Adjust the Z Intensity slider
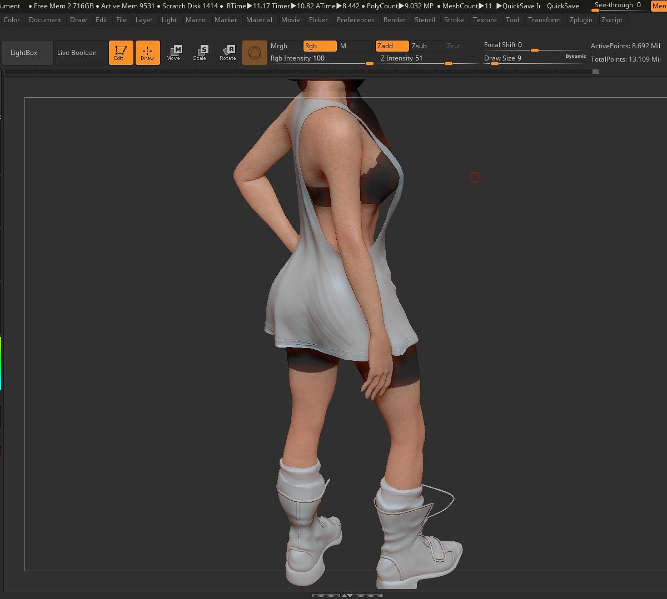The image size is (667, 599). tap(429, 58)
